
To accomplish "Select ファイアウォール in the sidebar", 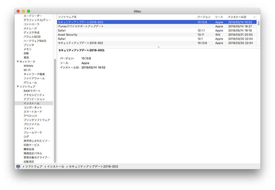I will point(34,78).
